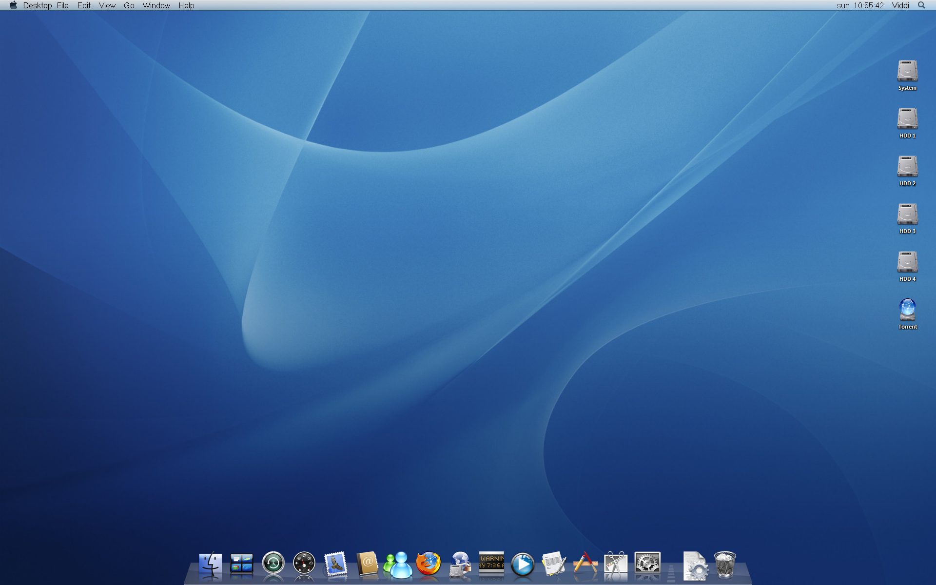936x585 pixels.
Task: Click the Spotlight search magnifier
Action: coord(921,5)
